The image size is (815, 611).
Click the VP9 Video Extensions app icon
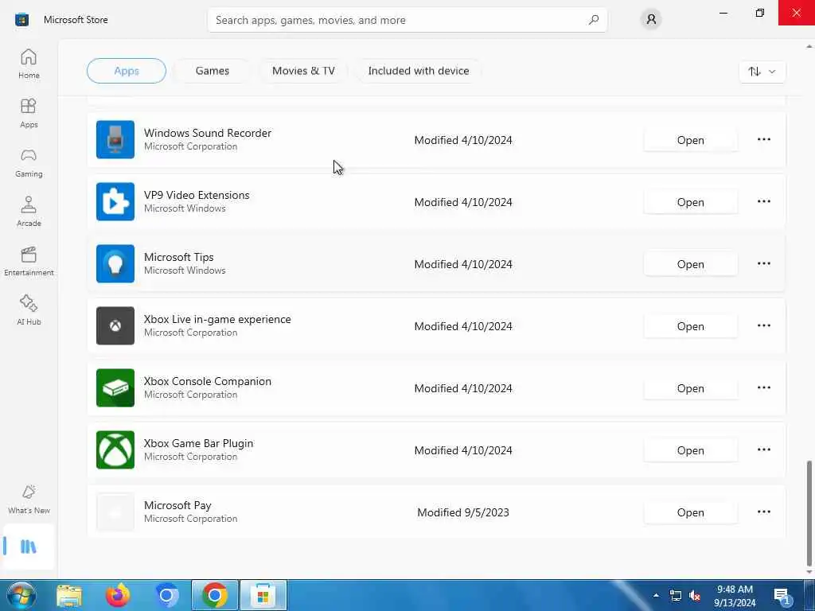pos(115,201)
